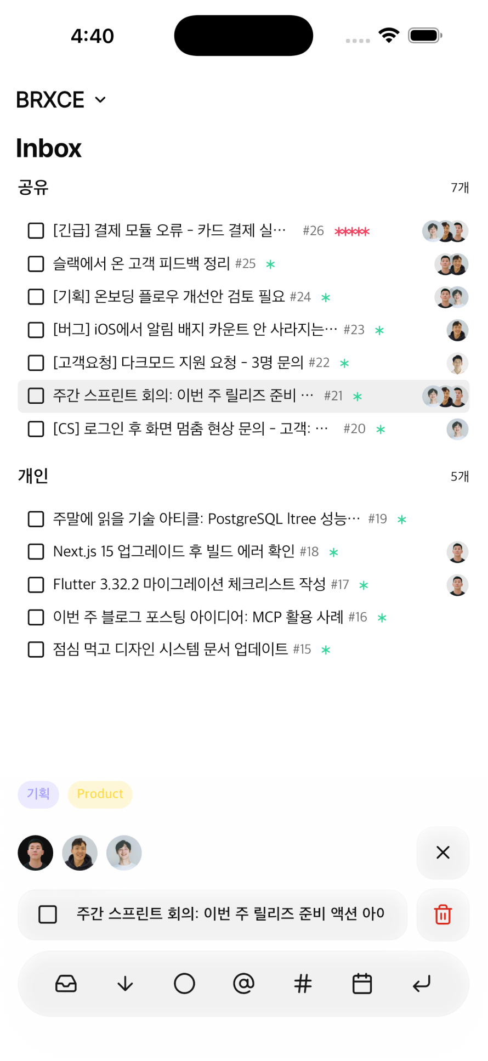Click the purple 기획 tag
Image resolution: width=488 pixels, height=1061 pixels.
pos(38,794)
